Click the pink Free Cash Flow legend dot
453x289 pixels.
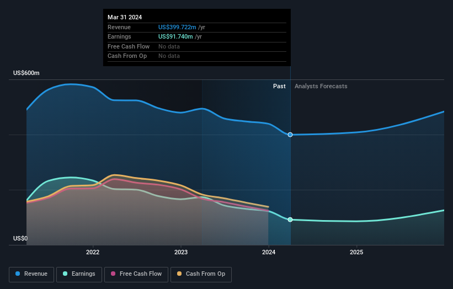(113, 274)
